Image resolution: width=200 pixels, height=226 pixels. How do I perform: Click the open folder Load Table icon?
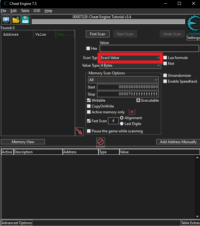pyautogui.click(x=16, y=20)
